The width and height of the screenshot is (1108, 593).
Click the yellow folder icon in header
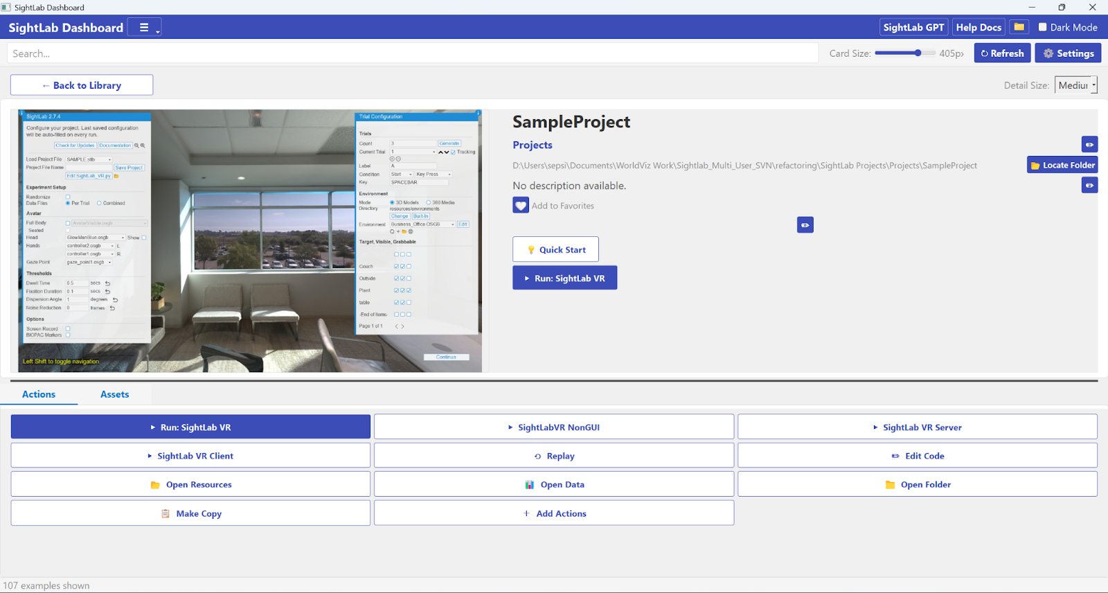pyautogui.click(x=1019, y=27)
